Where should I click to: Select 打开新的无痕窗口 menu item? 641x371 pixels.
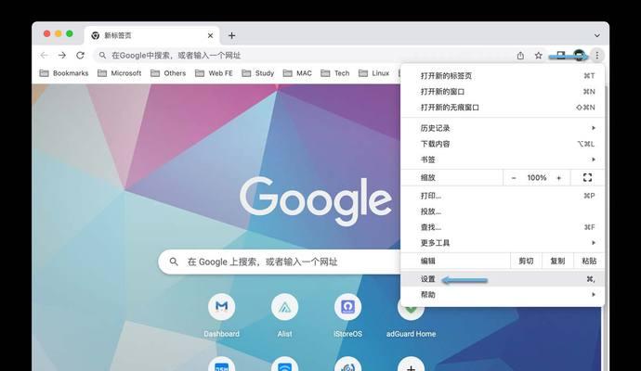click(x=503, y=108)
